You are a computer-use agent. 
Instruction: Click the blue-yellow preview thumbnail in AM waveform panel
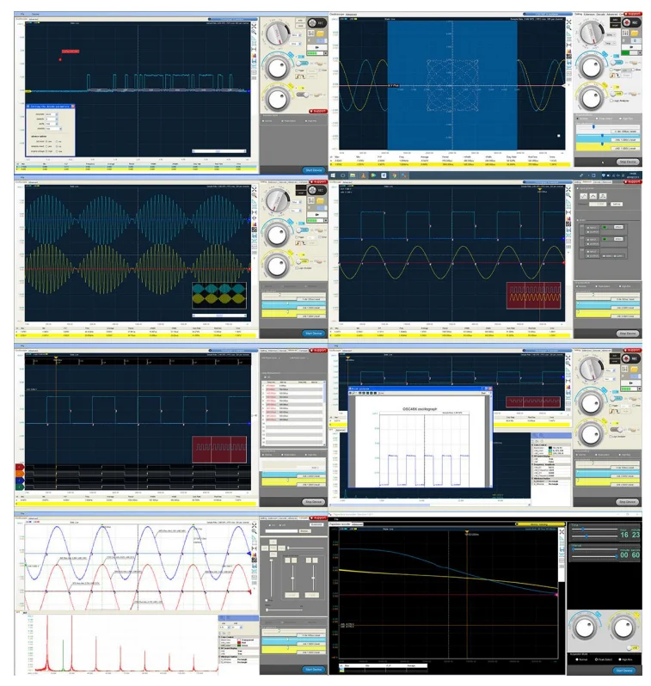(x=219, y=296)
